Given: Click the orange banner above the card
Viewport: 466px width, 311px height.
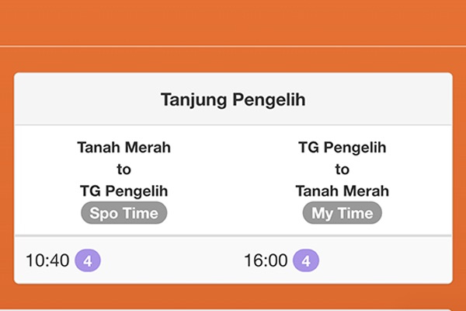Looking at the screenshot, I should [x=233, y=22].
